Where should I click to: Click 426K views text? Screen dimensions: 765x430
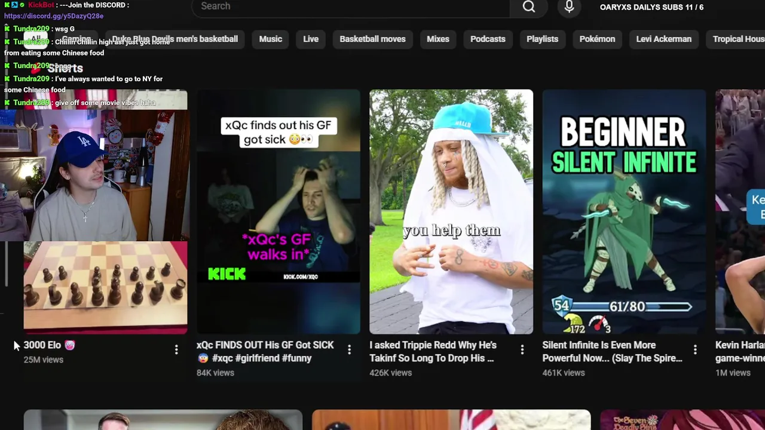click(x=390, y=373)
